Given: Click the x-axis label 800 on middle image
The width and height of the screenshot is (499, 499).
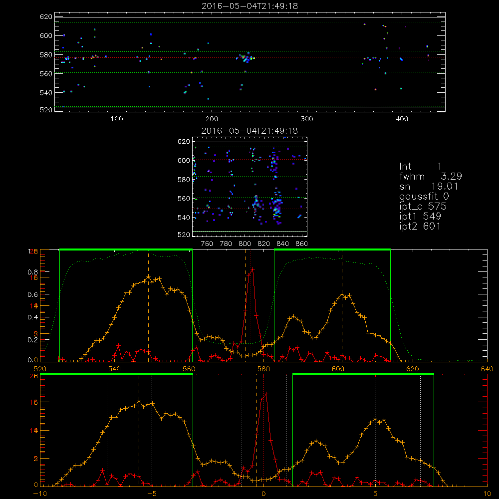Looking at the screenshot, I should click(245, 244).
